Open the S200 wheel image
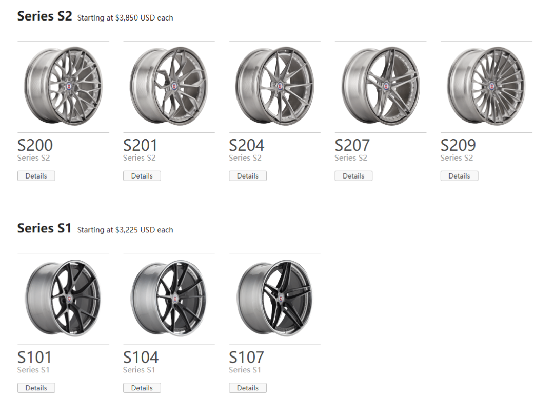 click(63, 86)
